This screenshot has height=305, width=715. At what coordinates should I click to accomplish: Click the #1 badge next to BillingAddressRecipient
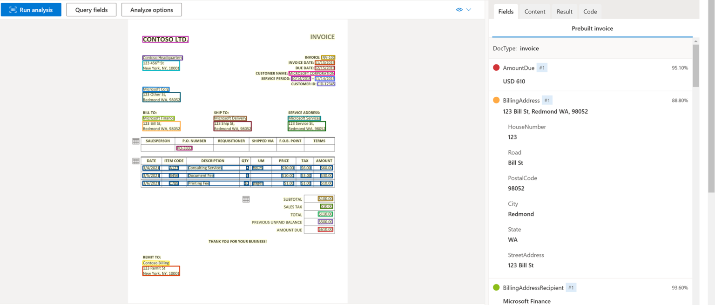[571, 288]
